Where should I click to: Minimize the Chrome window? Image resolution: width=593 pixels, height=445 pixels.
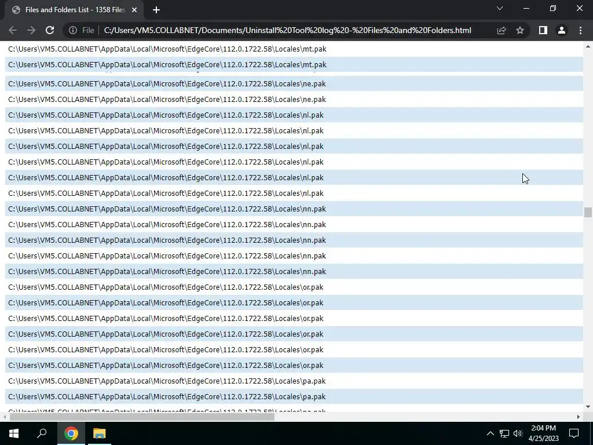click(x=526, y=8)
